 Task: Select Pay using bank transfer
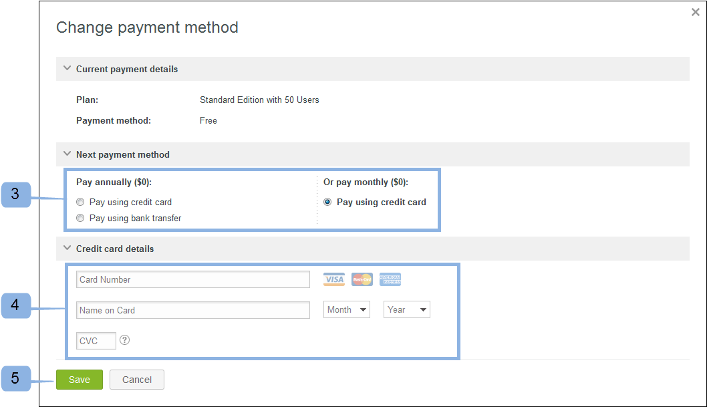(80, 217)
